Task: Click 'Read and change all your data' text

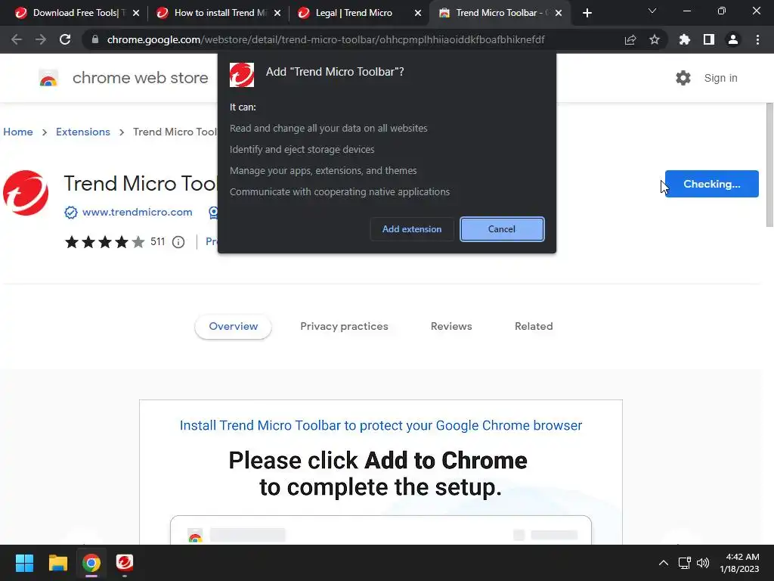Action: click(328, 129)
